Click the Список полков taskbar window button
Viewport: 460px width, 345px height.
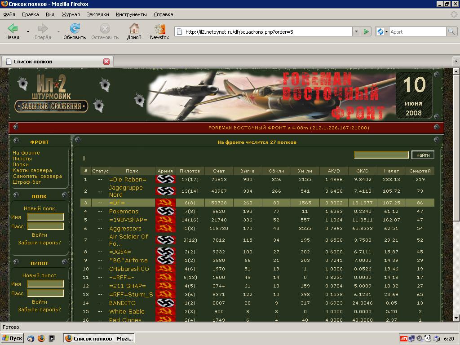pos(98,338)
